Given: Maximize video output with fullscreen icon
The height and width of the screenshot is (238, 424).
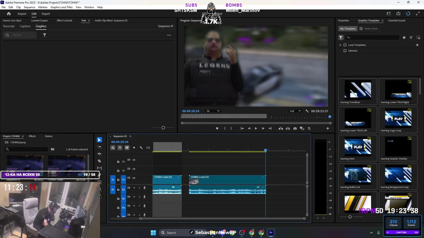Looking at the screenshot, I should (x=417, y=14).
